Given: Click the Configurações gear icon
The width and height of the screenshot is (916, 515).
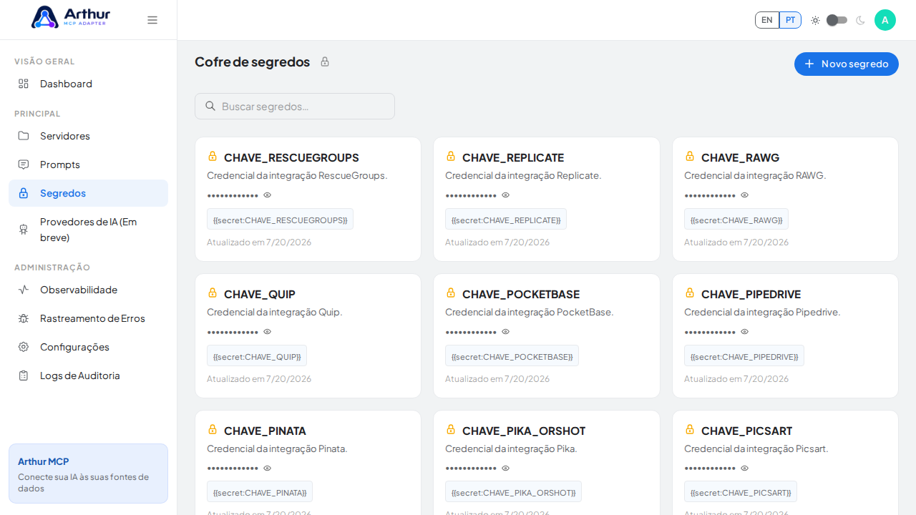Looking at the screenshot, I should click(24, 347).
